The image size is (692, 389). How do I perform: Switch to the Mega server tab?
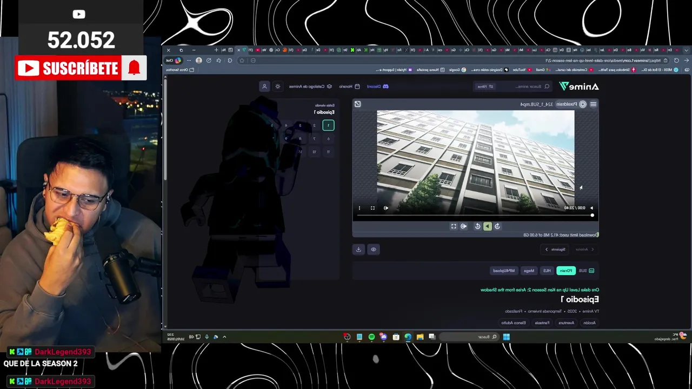[x=529, y=270]
